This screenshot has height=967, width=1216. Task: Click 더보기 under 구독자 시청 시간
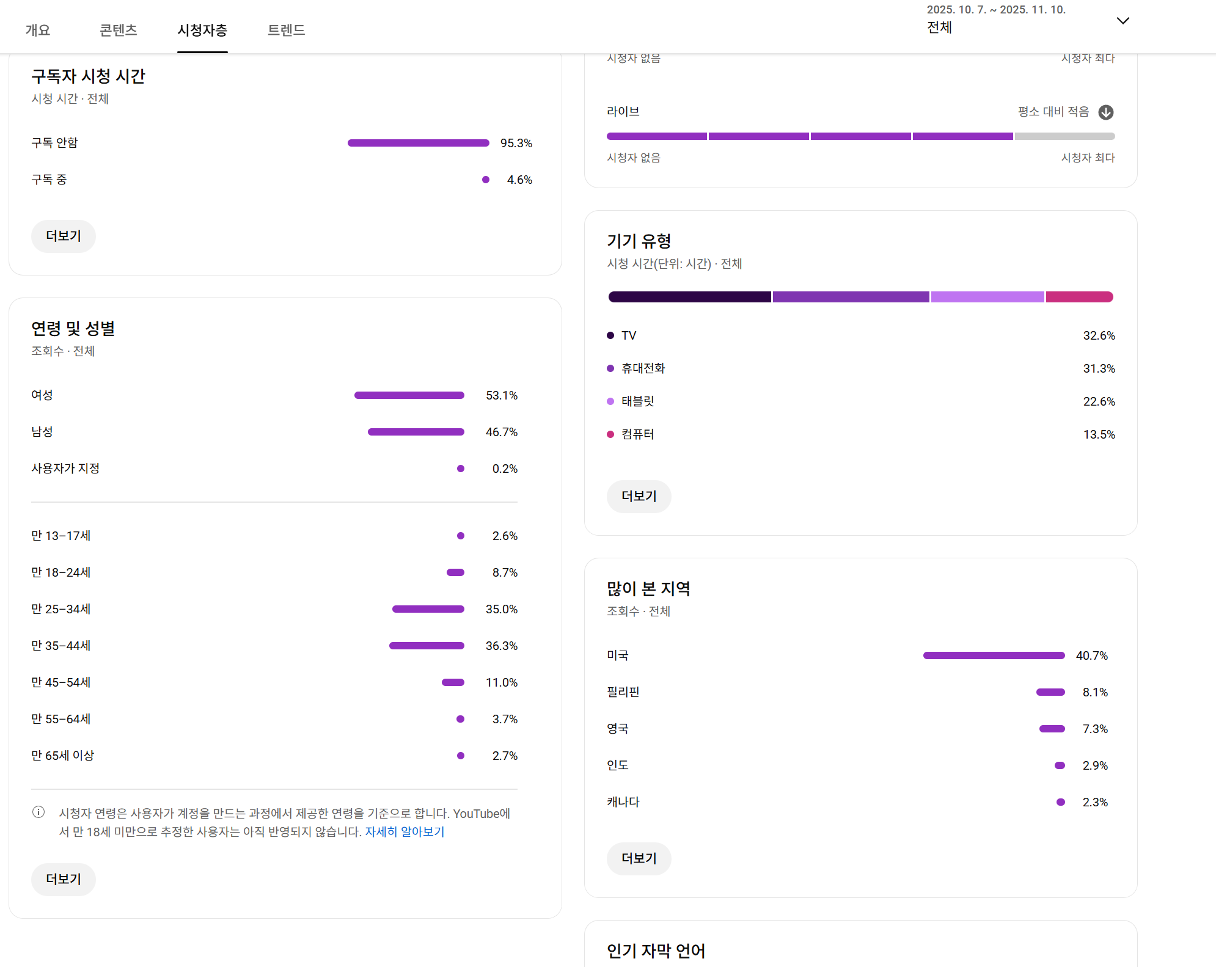[x=64, y=236]
